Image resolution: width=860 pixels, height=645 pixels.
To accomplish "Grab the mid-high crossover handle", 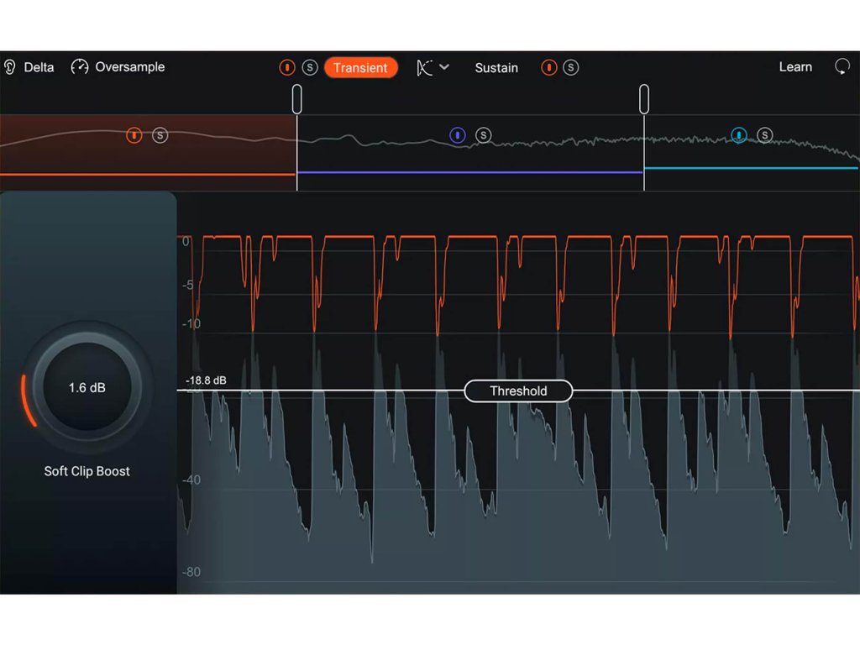I will 644,99.
